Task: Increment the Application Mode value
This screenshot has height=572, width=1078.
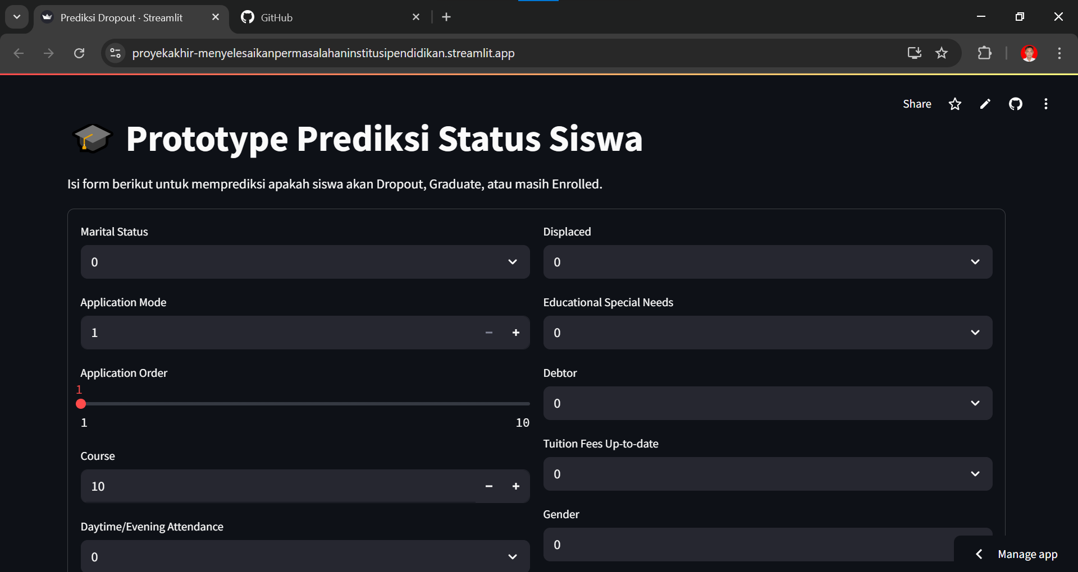Action: click(515, 333)
